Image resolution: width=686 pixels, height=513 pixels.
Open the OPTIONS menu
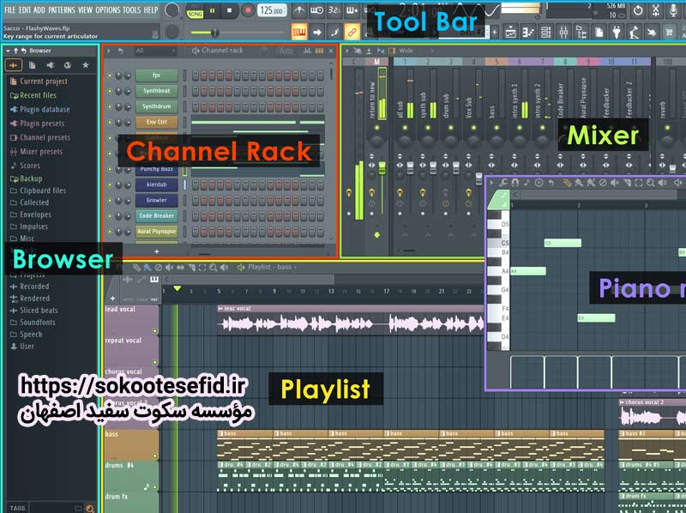(108, 9)
